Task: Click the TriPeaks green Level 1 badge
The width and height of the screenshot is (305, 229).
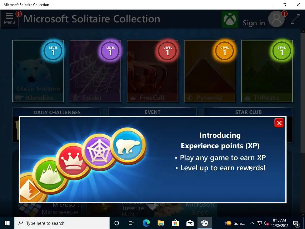Action: click(282, 51)
